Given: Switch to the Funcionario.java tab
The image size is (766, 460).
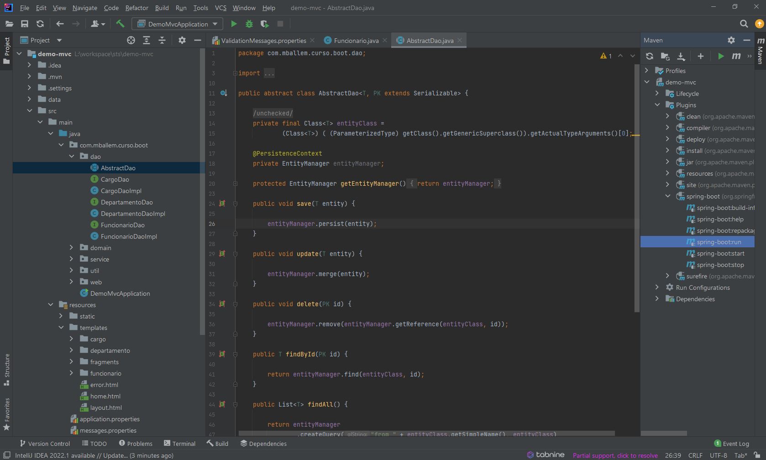Looking at the screenshot, I should (356, 41).
